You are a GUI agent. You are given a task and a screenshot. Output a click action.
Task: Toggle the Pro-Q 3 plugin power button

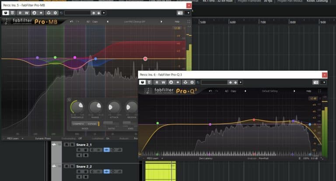[x=142, y=82]
